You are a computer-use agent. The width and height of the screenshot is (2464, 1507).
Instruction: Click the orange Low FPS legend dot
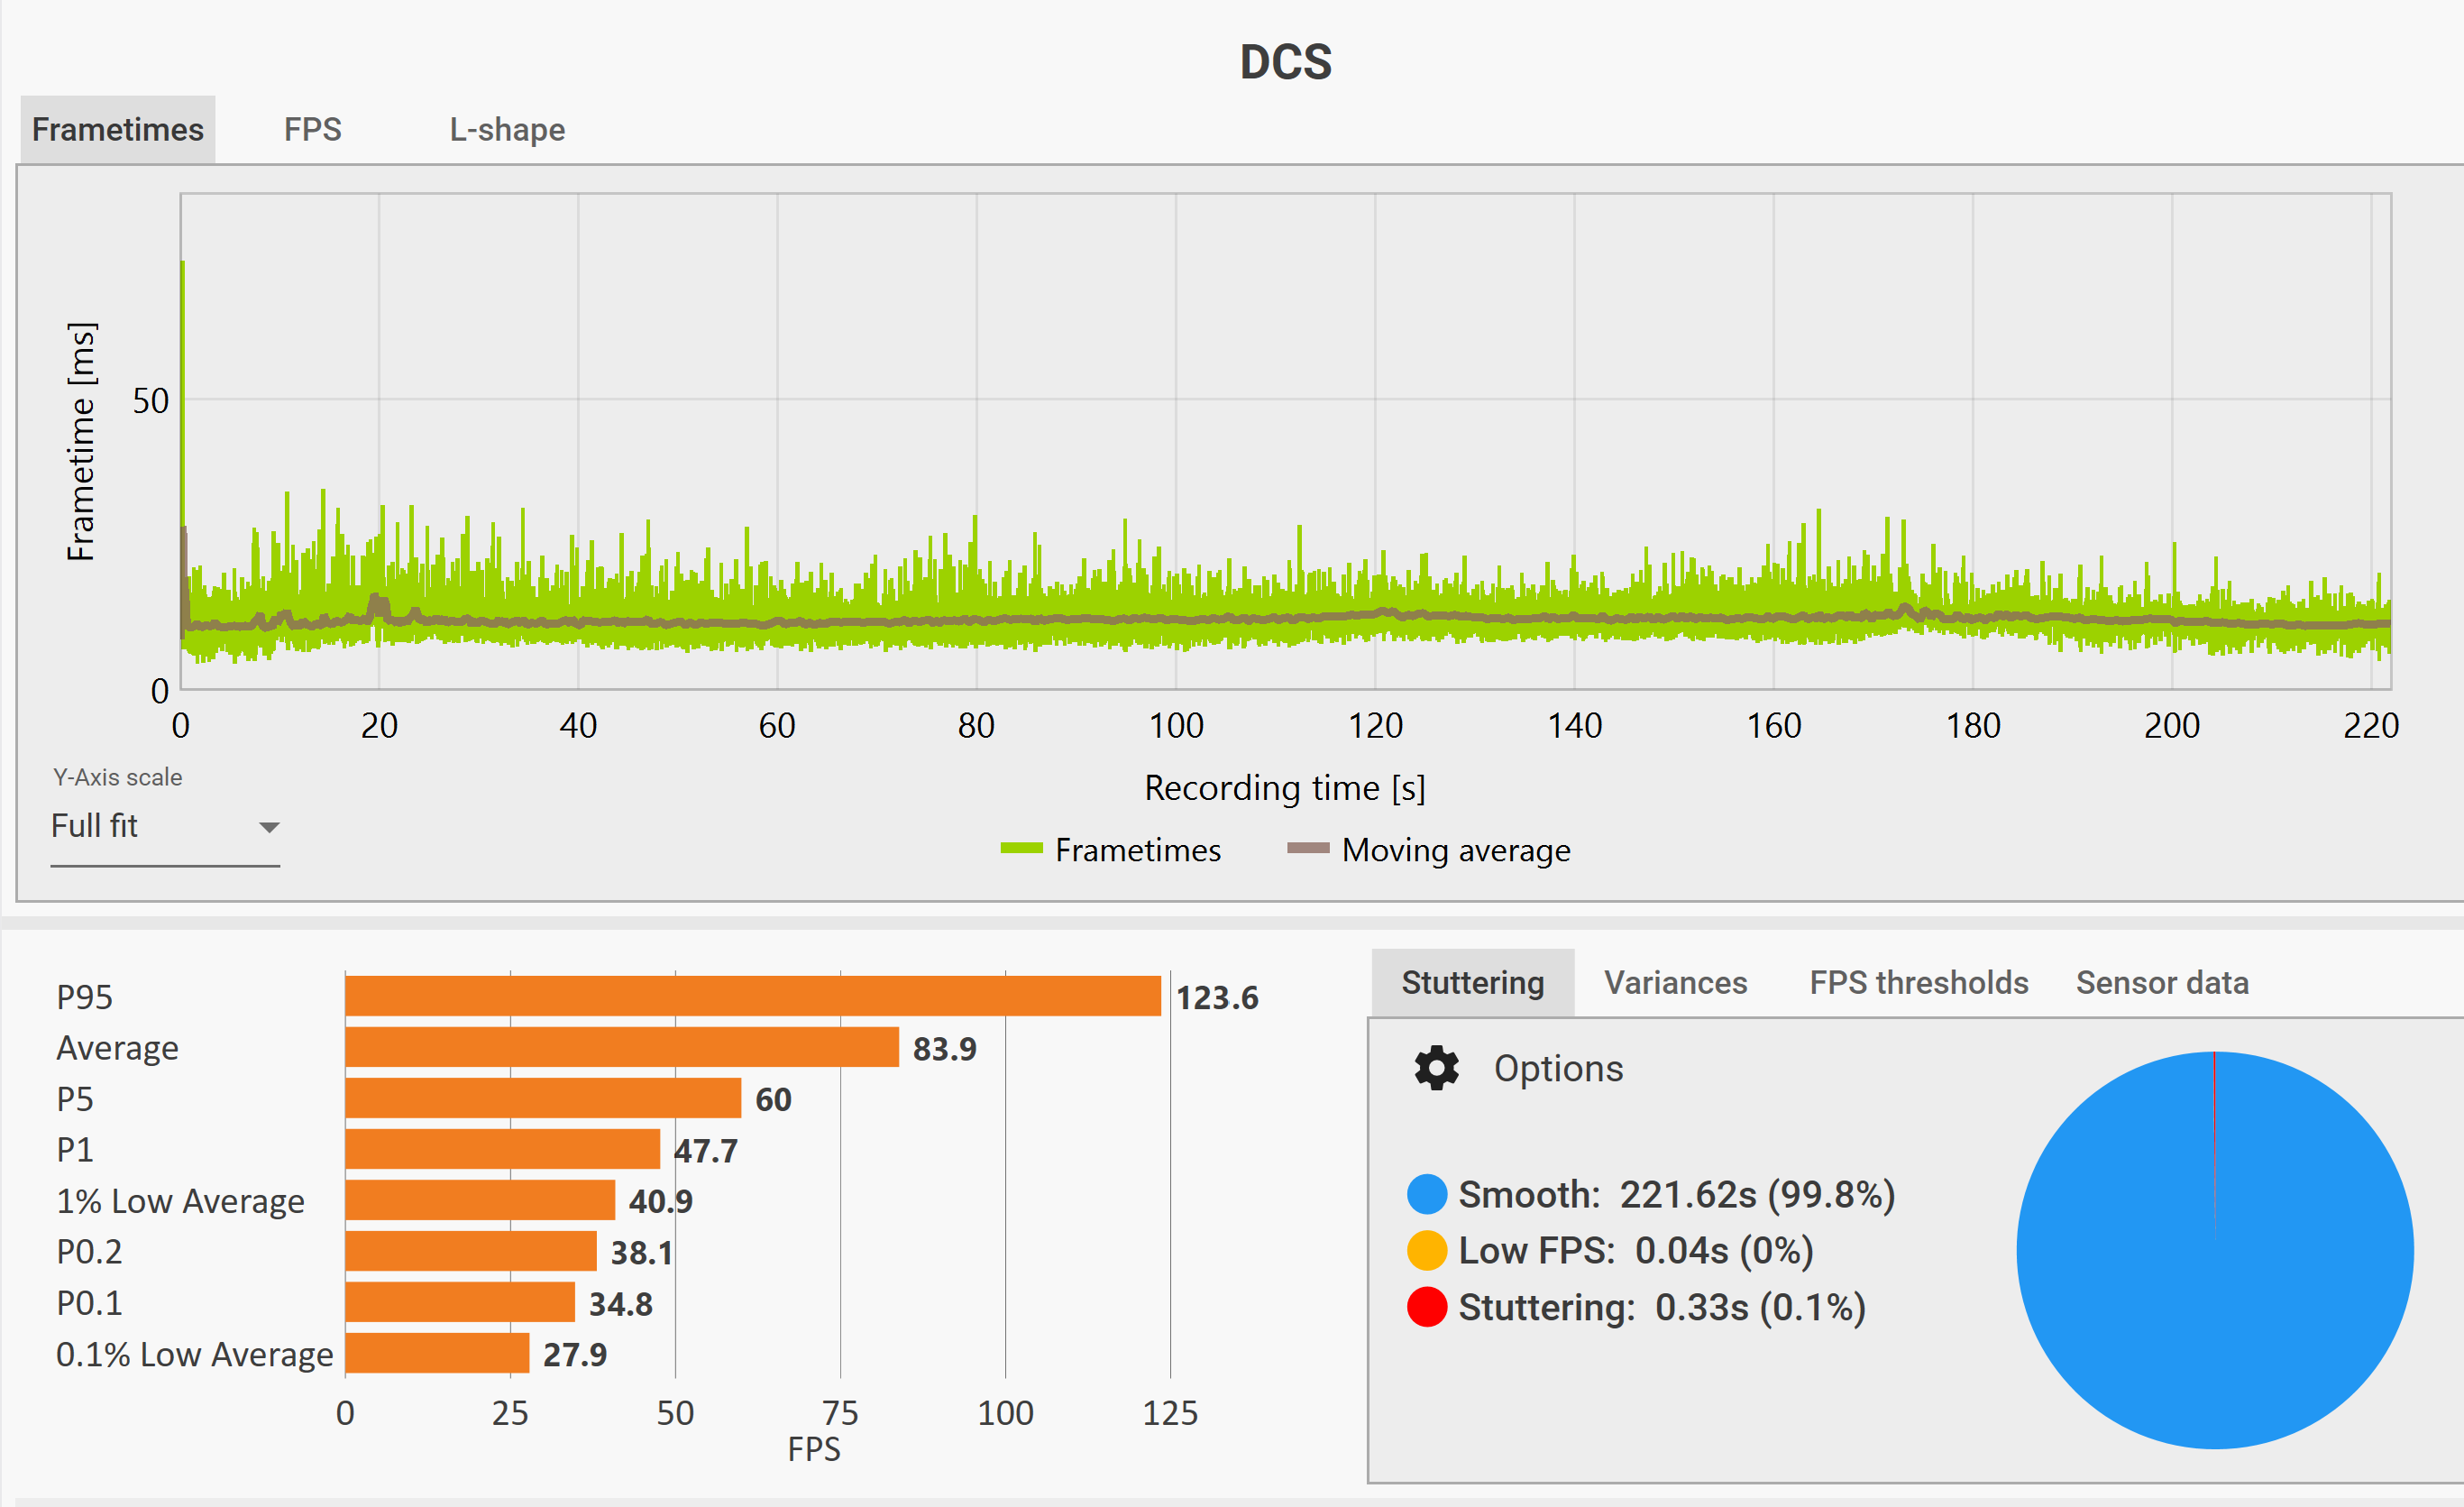tap(1427, 1250)
